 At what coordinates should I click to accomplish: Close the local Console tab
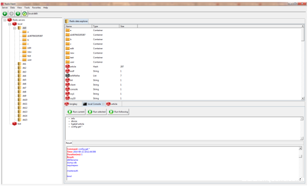[x=103, y=104]
